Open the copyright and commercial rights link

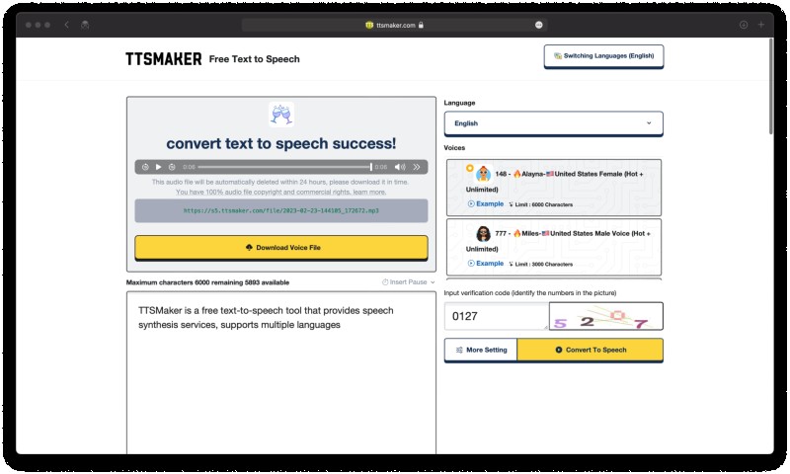pyautogui.click(x=281, y=192)
